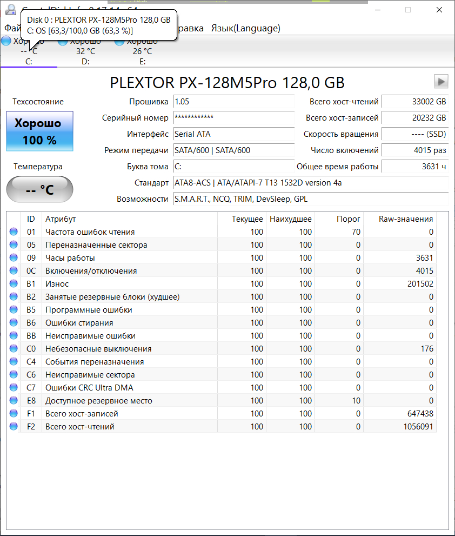This screenshot has height=536, width=455.
Task: Click the Текущее column header
Action: tap(242, 219)
